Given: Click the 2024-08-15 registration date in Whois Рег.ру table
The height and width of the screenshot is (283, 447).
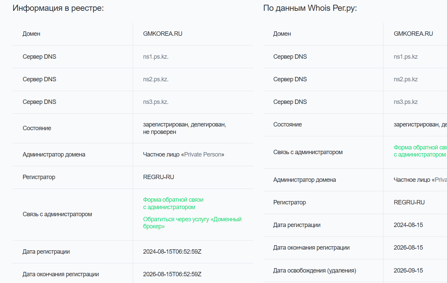Looking at the screenshot, I should click(x=408, y=225).
